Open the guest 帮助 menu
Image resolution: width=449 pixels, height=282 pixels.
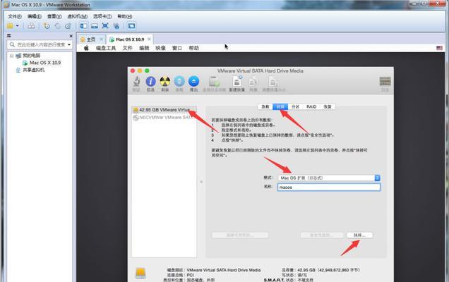click(194, 48)
